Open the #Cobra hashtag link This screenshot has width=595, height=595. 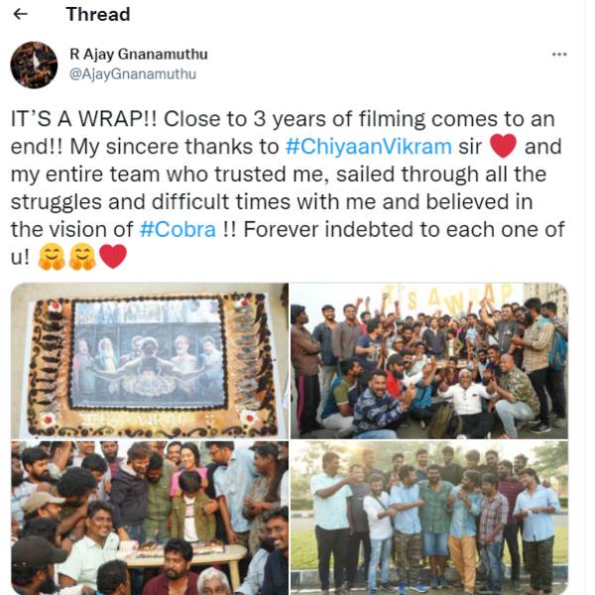pos(178,230)
